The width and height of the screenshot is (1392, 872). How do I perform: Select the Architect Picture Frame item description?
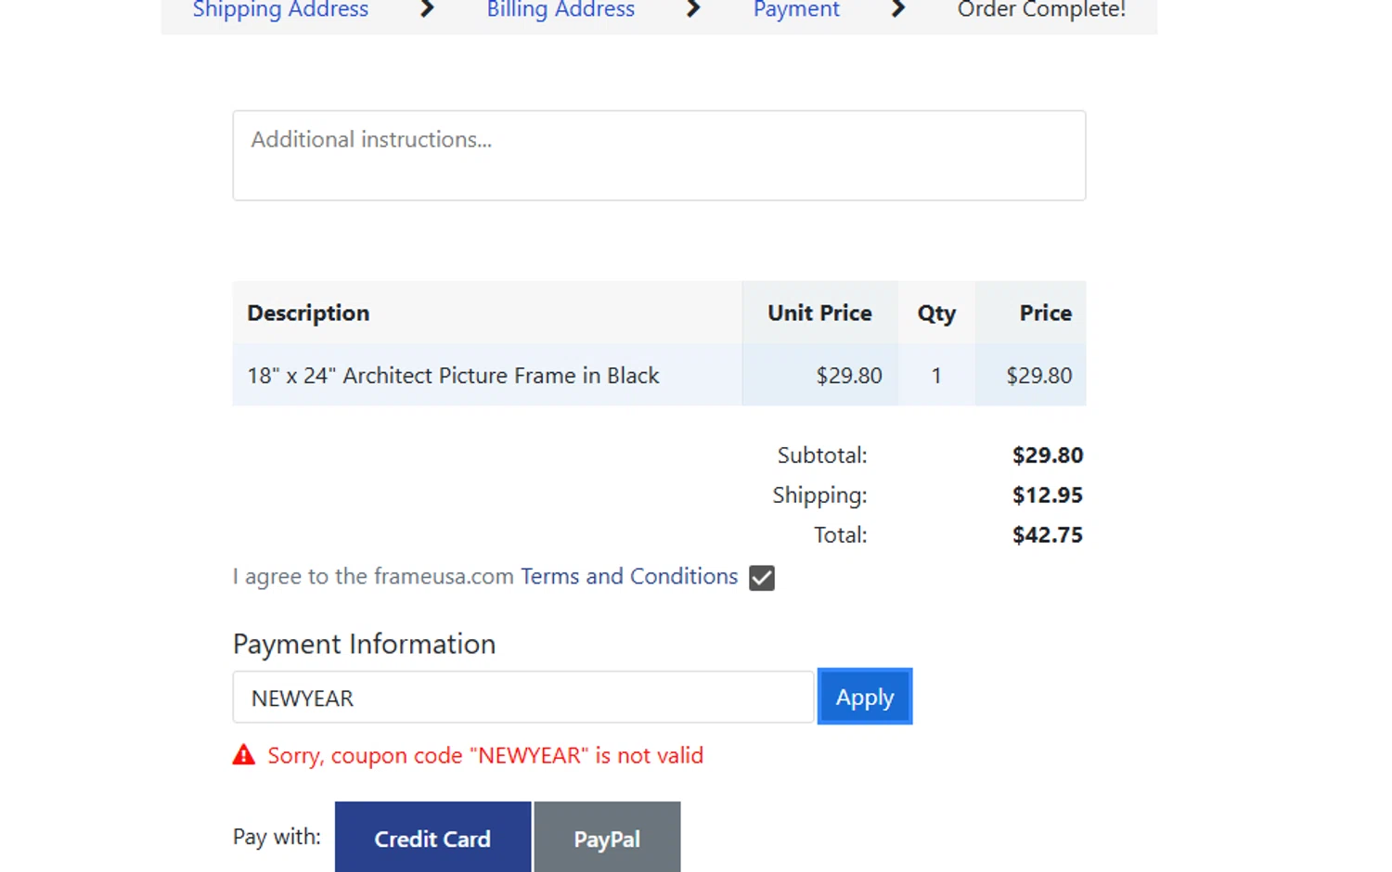tap(453, 376)
